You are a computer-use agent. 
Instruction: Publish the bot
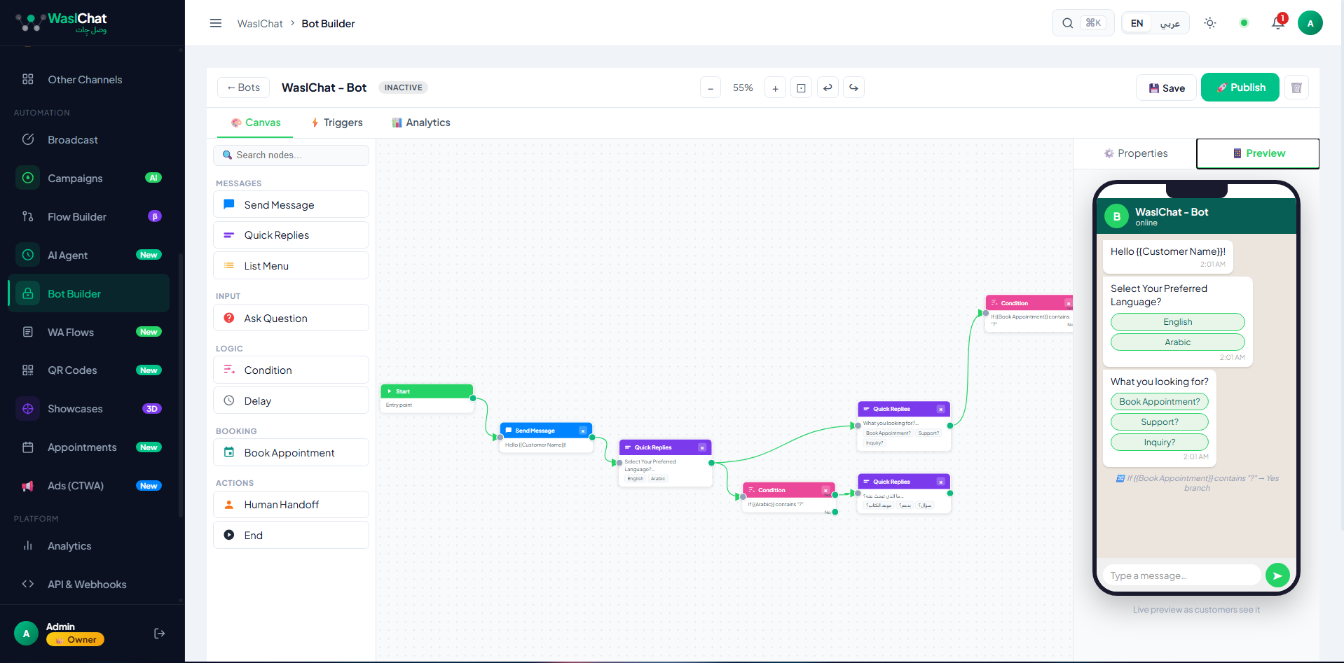click(x=1240, y=88)
